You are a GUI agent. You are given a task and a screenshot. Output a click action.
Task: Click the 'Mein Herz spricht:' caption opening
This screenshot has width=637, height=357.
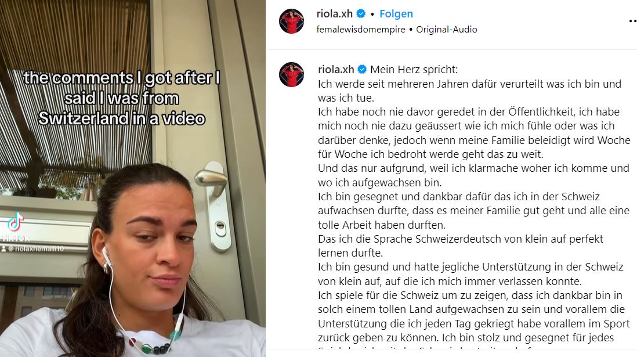point(414,70)
